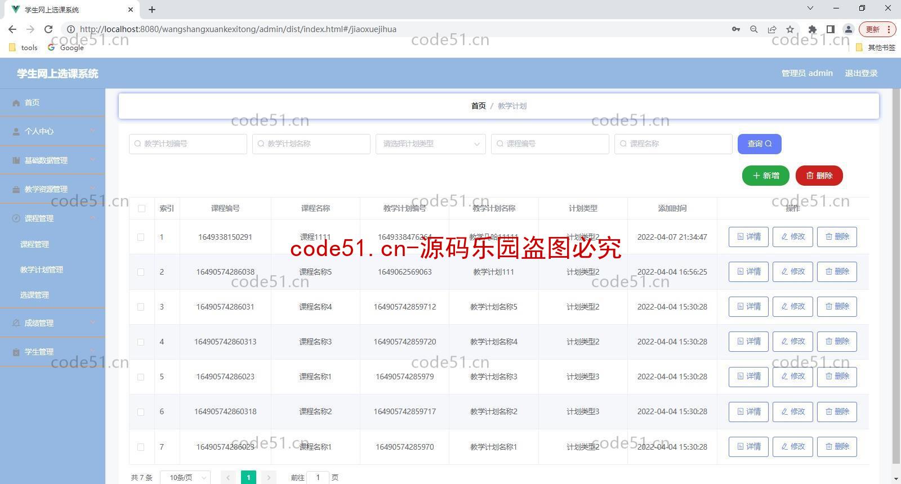Expand 学生管理 sidebar menu

[52, 352]
